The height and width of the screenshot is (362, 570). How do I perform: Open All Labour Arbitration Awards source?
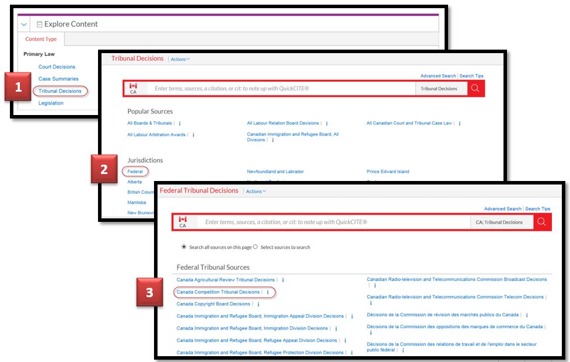pyautogui.click(x=156, y=135)
